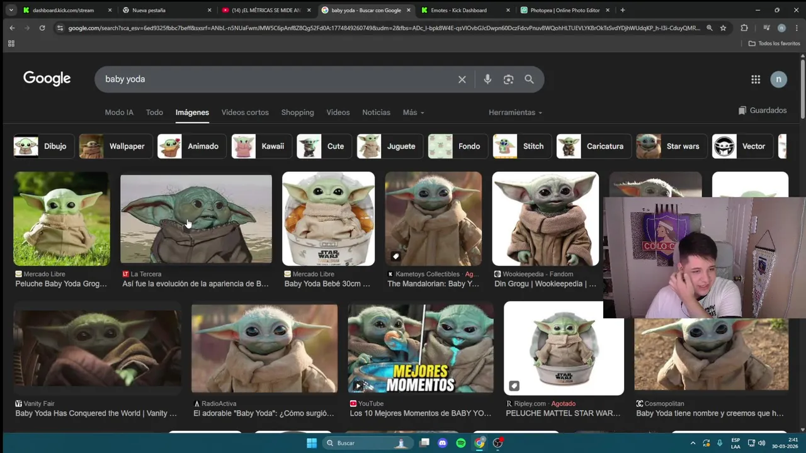Select the Todo results tab
806x453 pixels.
[154, 113]
